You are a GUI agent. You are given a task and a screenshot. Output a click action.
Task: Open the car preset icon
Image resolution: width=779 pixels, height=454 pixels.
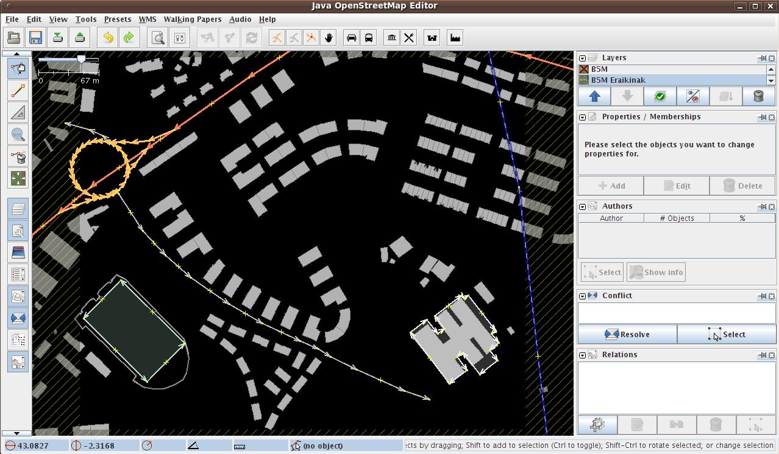click(352, 38)
